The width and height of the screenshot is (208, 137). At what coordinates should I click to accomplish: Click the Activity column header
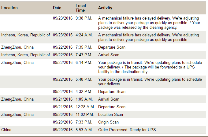(x=105, y=8)
